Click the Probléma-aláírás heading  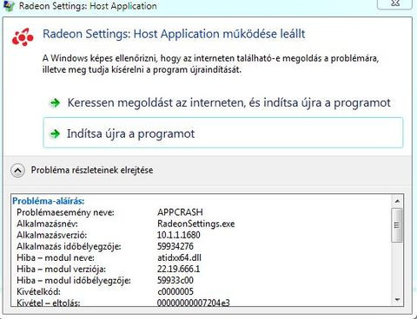click(x=49, y=201)
